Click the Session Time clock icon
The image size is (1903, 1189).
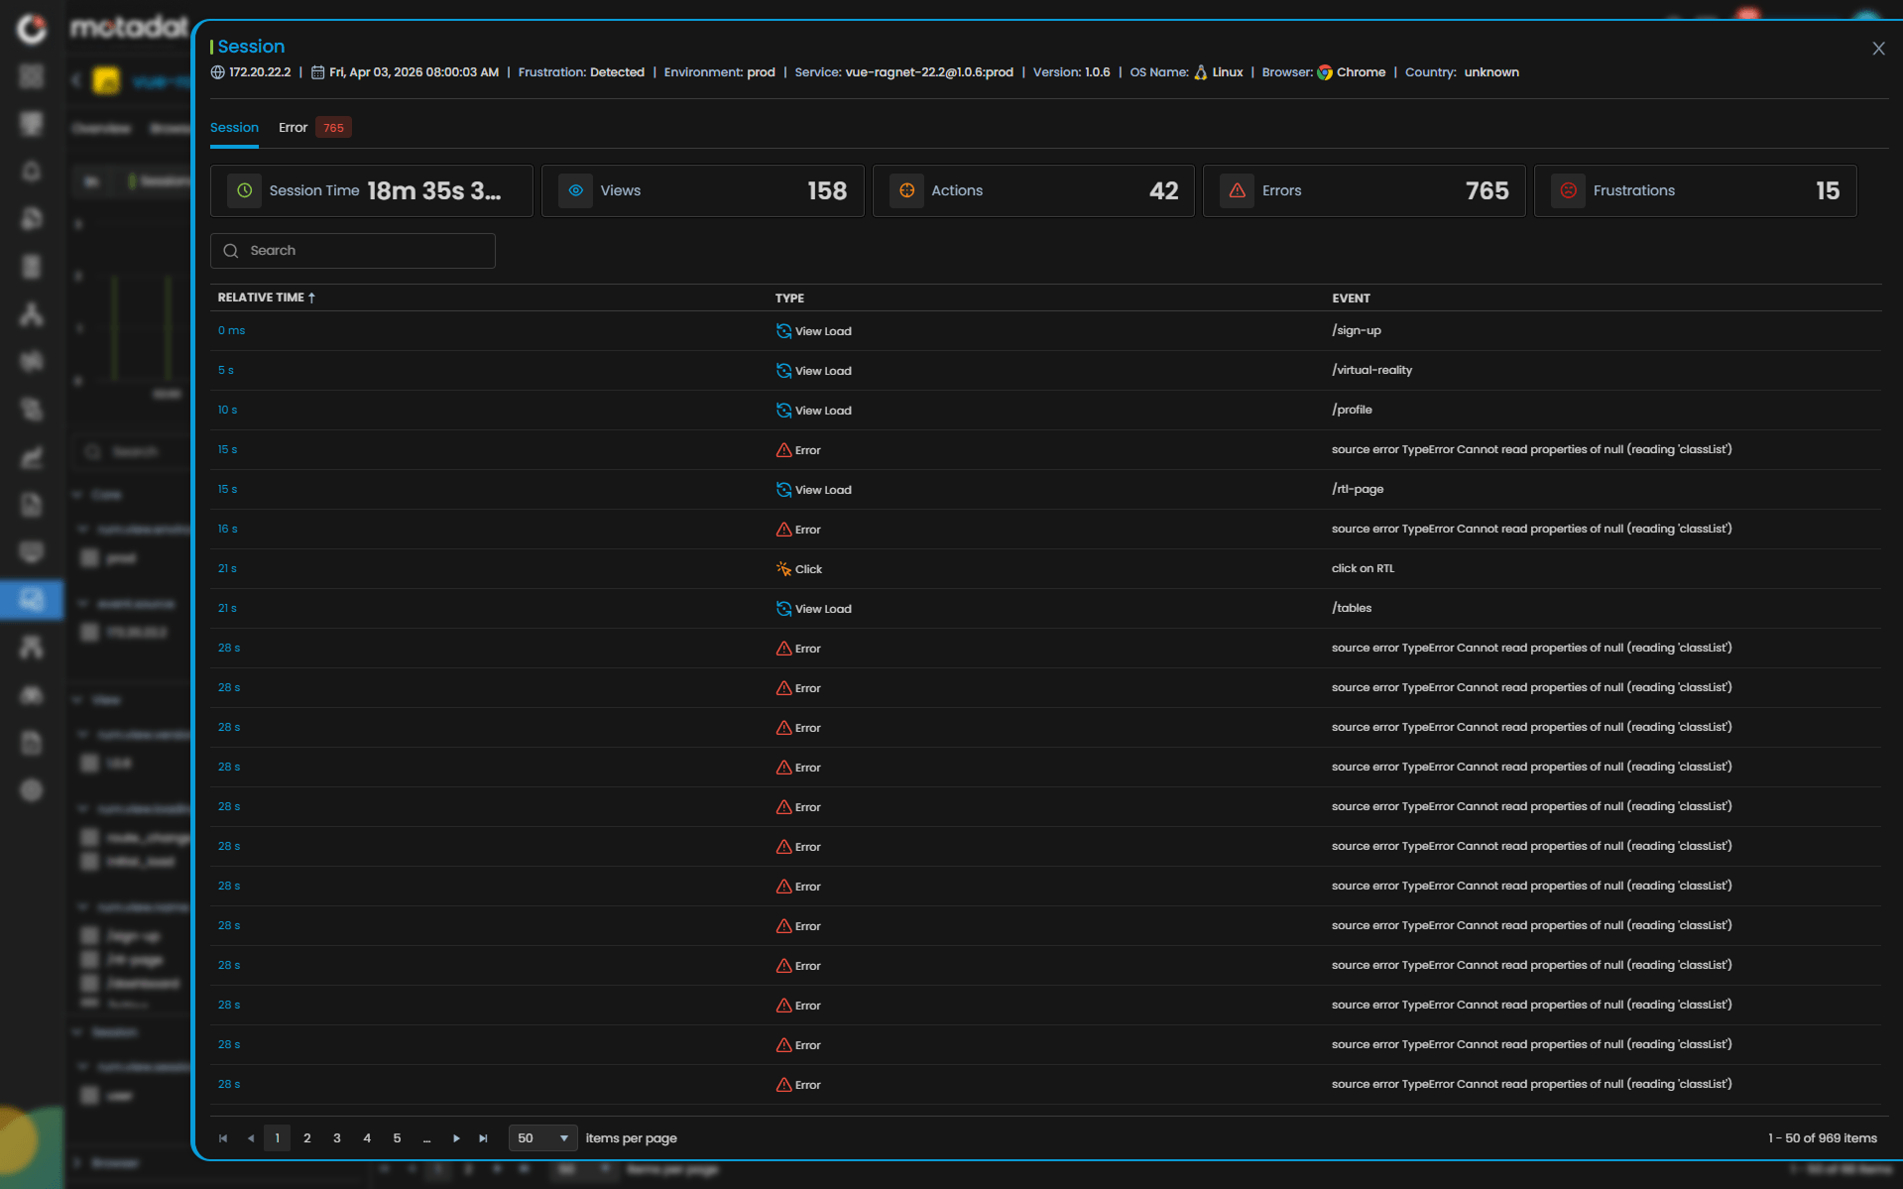pyautogui.click(x=244, y=190)
